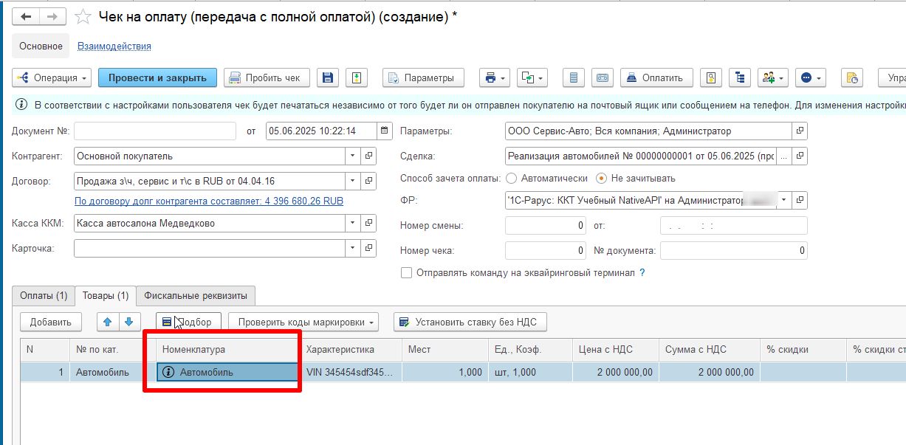Click the post document icon next to save
This screenshot has width=906, height=445.
click(357, 77)
